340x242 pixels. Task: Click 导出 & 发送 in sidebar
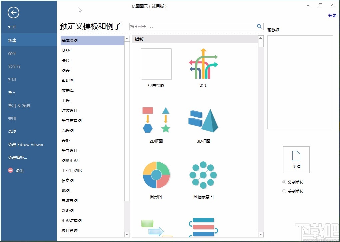click(19, 105)
